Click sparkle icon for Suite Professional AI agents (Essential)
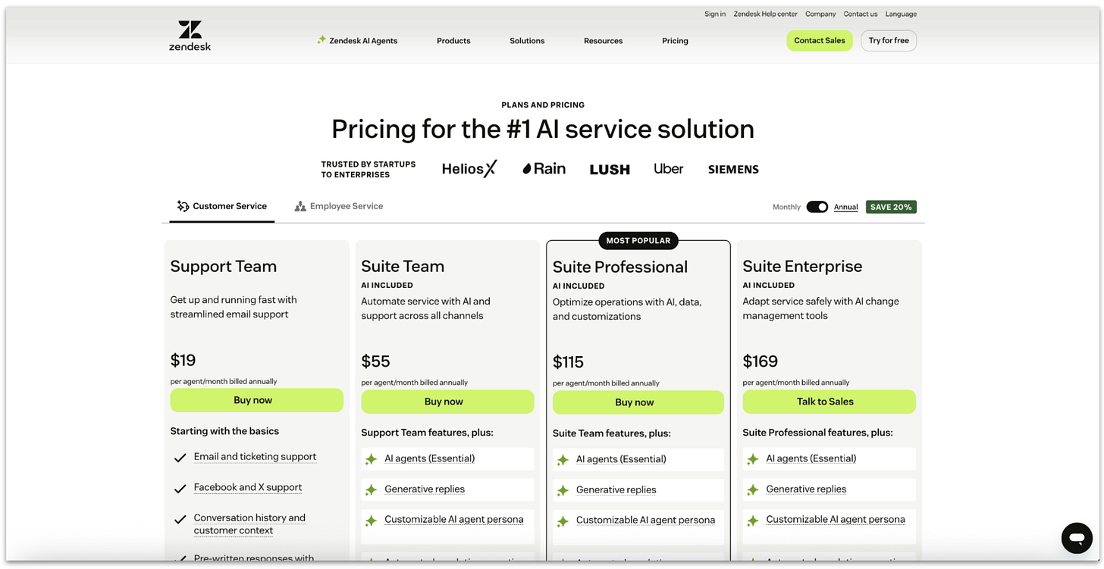Screen dimensions: 1104x569 pos(563,460)
